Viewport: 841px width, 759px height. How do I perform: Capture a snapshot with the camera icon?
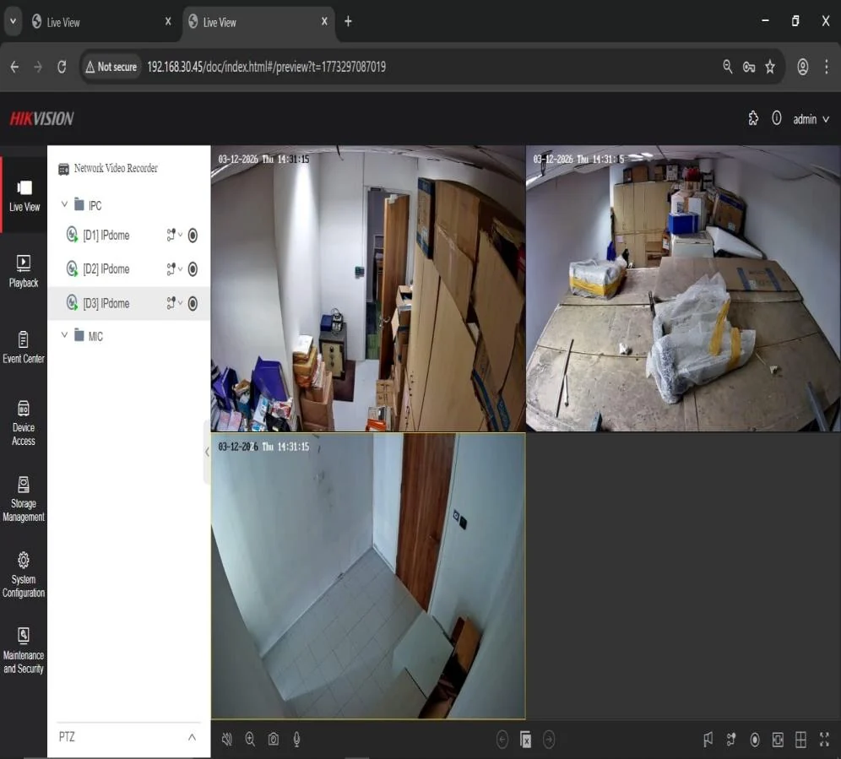[274, 739]
